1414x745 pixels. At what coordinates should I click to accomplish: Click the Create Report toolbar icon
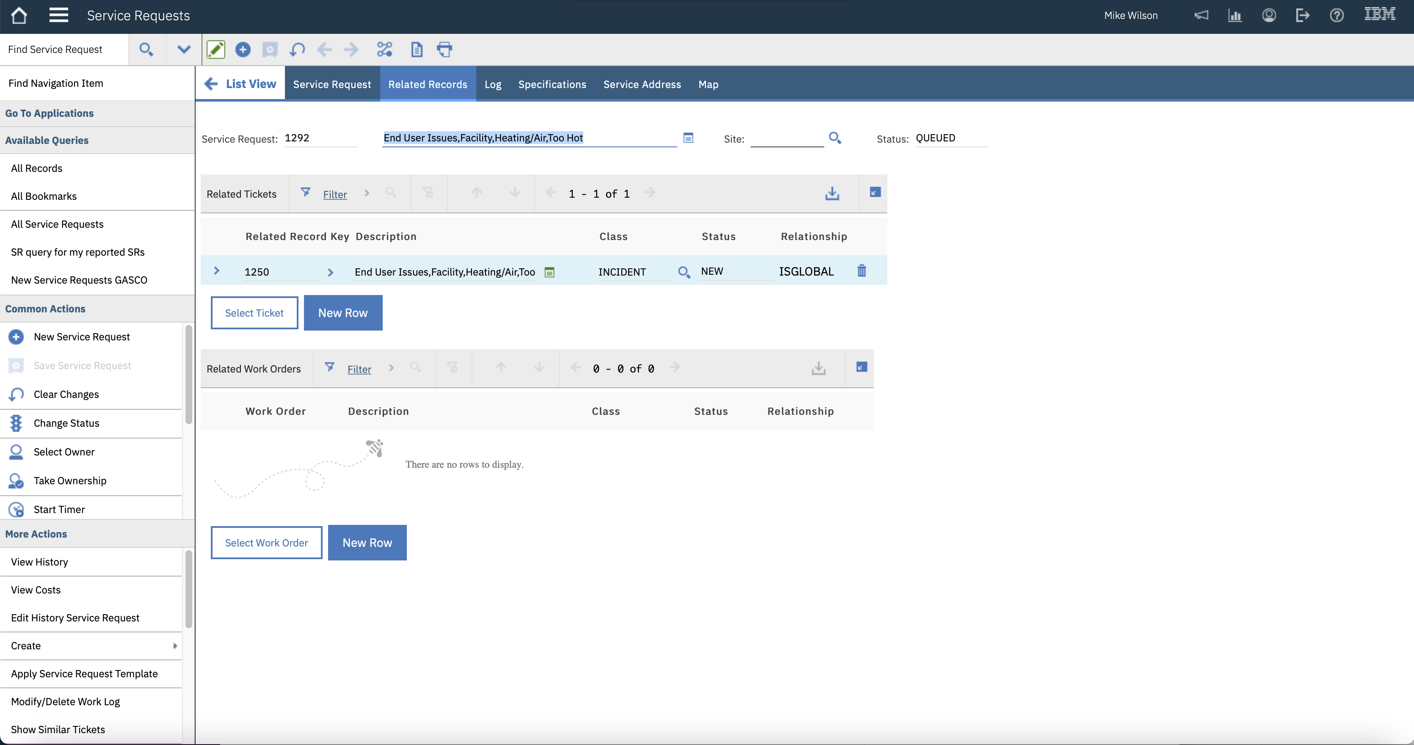coord(417,50)
